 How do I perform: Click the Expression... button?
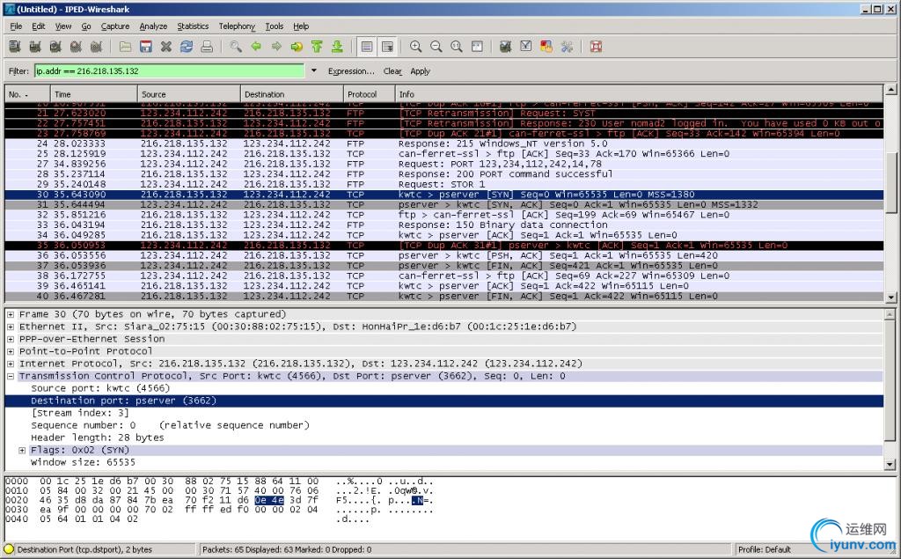[350, 71]
